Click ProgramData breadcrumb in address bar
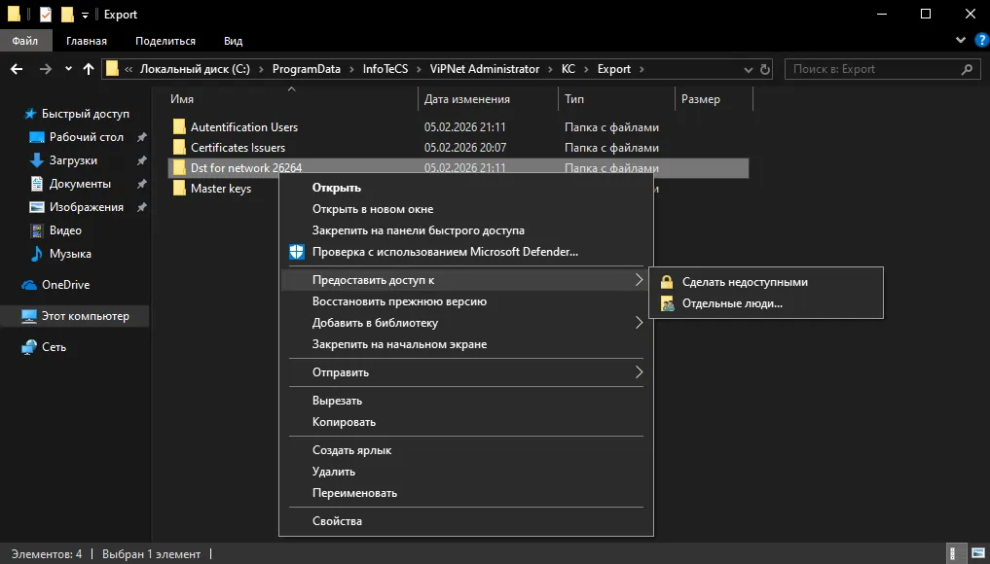 tap(307, 69)
